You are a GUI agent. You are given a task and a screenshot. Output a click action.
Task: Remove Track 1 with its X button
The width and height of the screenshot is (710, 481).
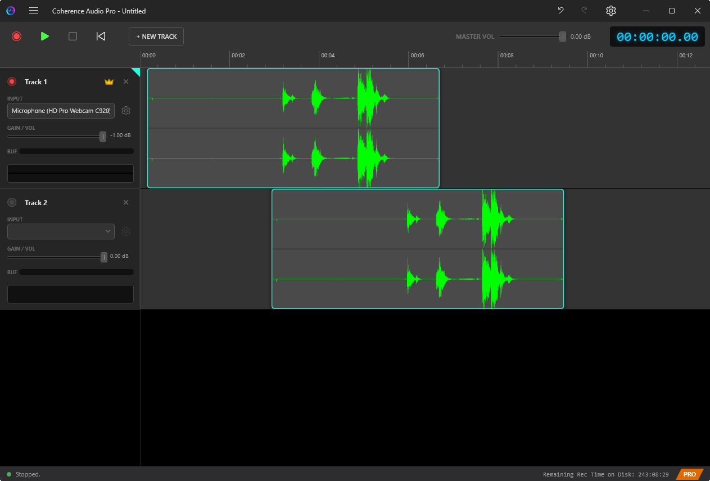126,82
